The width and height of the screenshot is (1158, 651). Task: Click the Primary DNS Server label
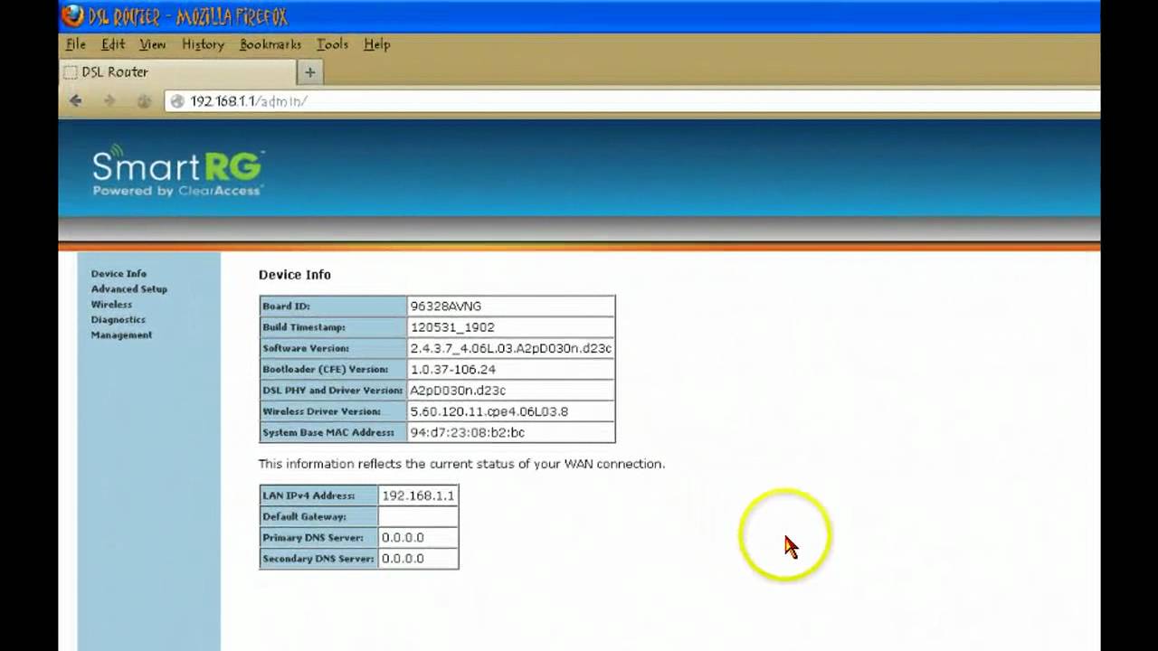[x=313, y=538]
